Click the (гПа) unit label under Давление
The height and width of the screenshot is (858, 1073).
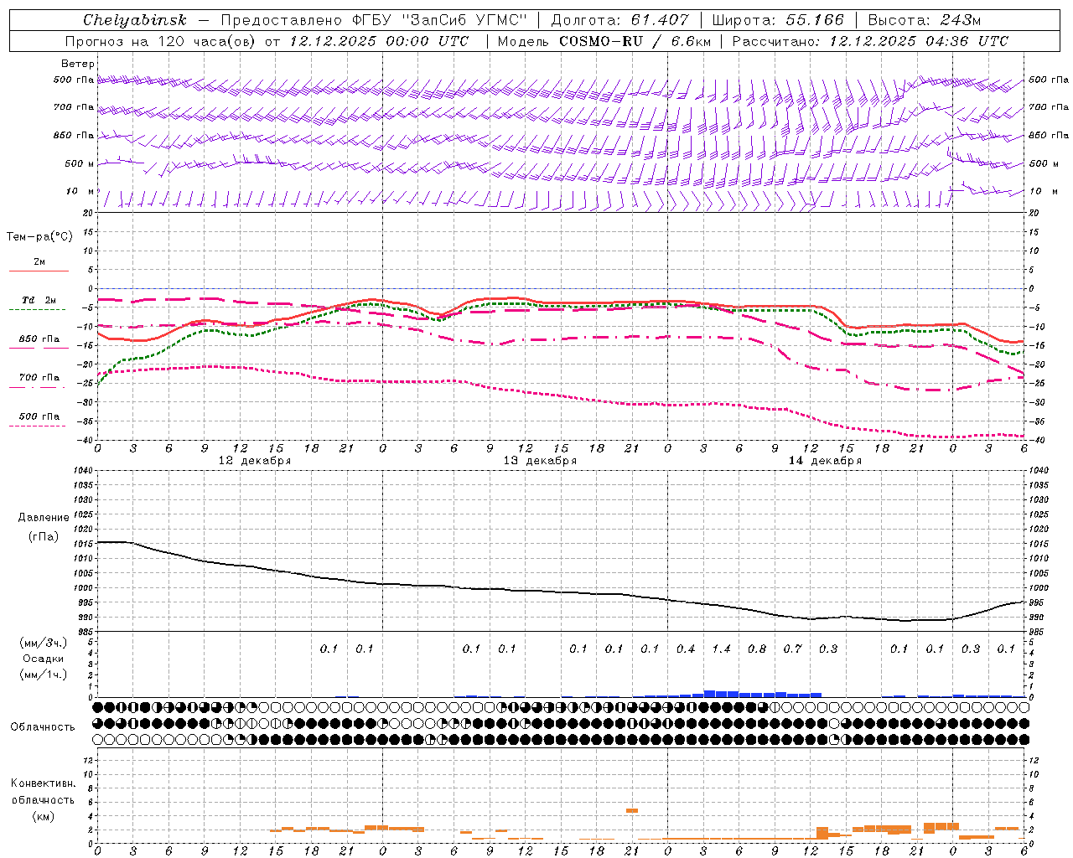[x=44, y=536]
